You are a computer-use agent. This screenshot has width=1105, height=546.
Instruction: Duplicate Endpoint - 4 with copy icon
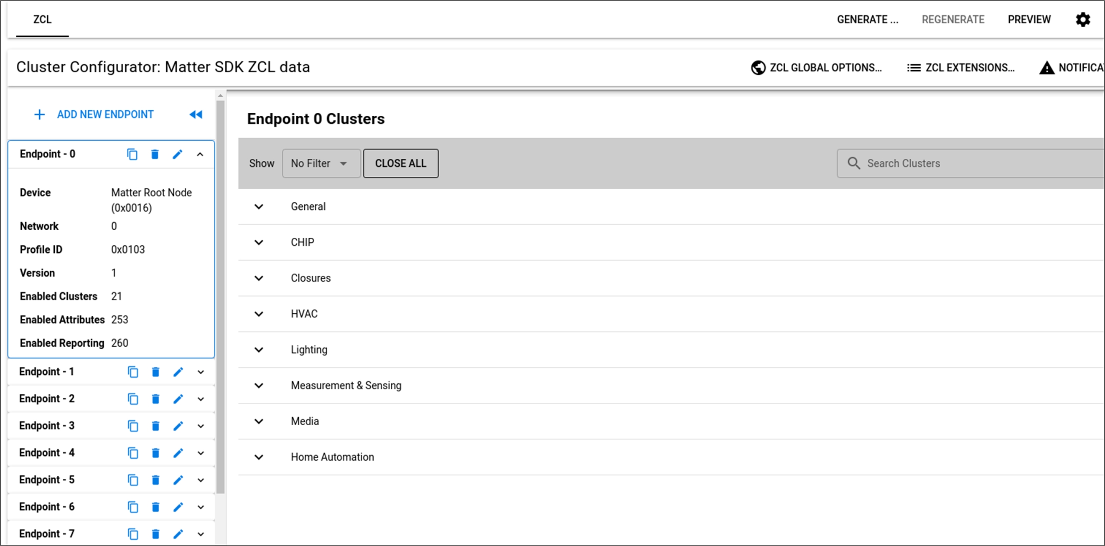pos(133,453)
